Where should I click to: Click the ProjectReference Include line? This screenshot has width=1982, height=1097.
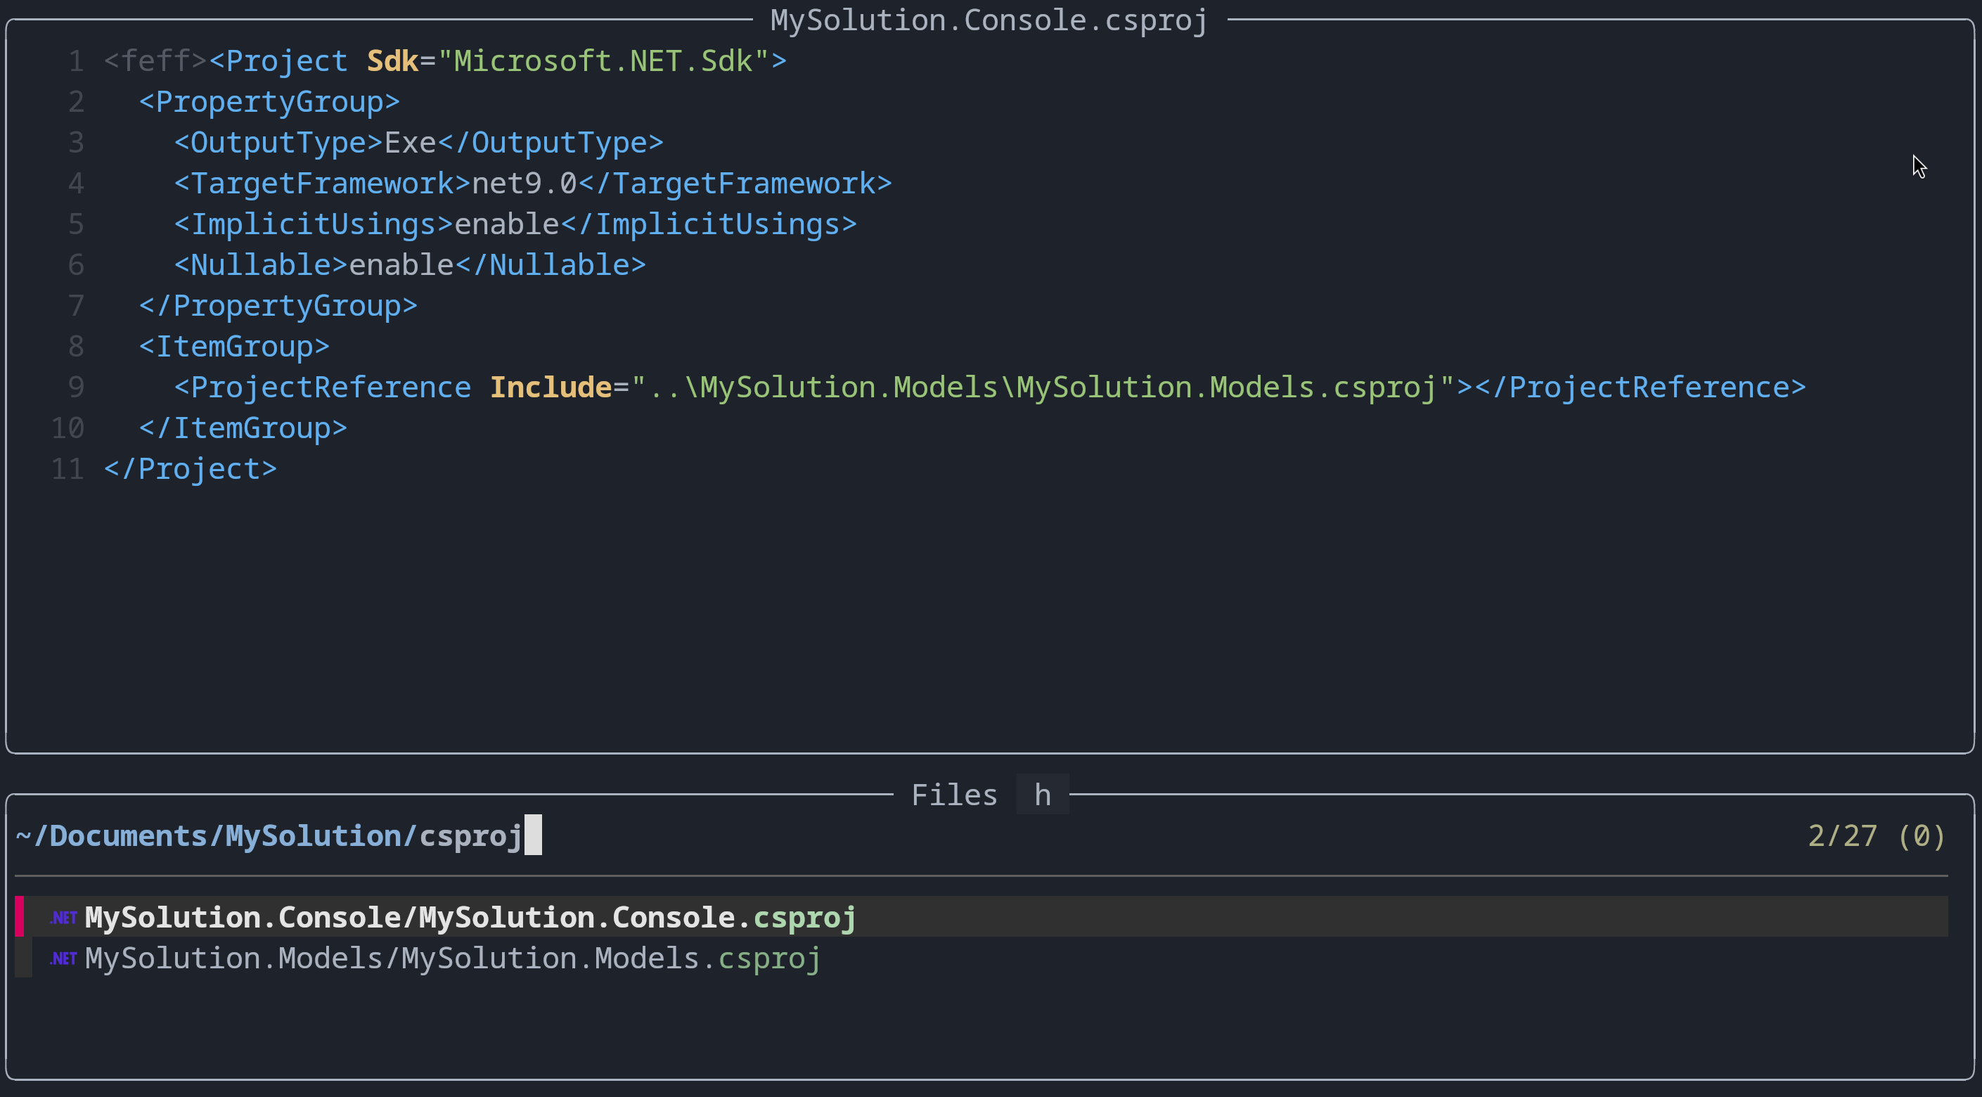tap(990, 387)
